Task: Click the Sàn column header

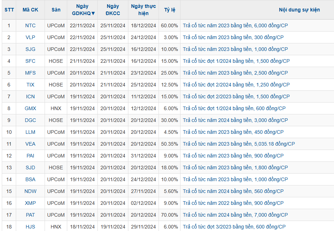Action: (x=56, y=10)
